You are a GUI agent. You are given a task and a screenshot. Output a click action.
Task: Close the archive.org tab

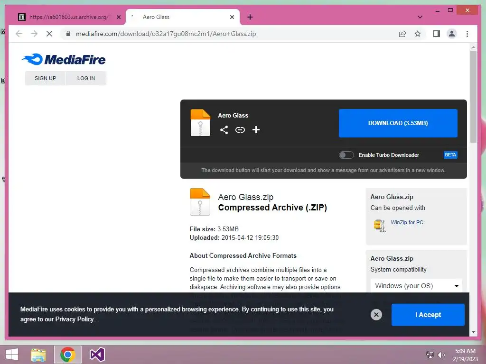(119, 17)
